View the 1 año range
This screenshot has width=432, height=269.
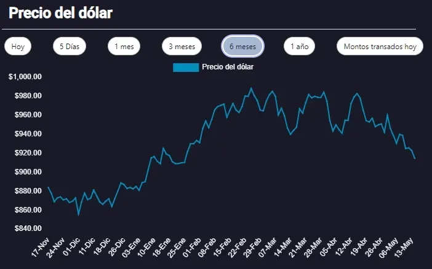pos(299,47)
